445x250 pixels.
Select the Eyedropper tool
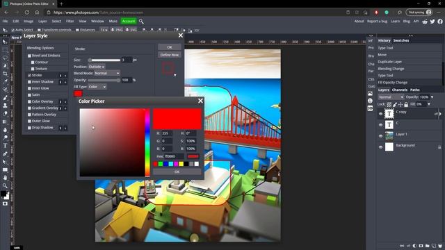point(5,82)
